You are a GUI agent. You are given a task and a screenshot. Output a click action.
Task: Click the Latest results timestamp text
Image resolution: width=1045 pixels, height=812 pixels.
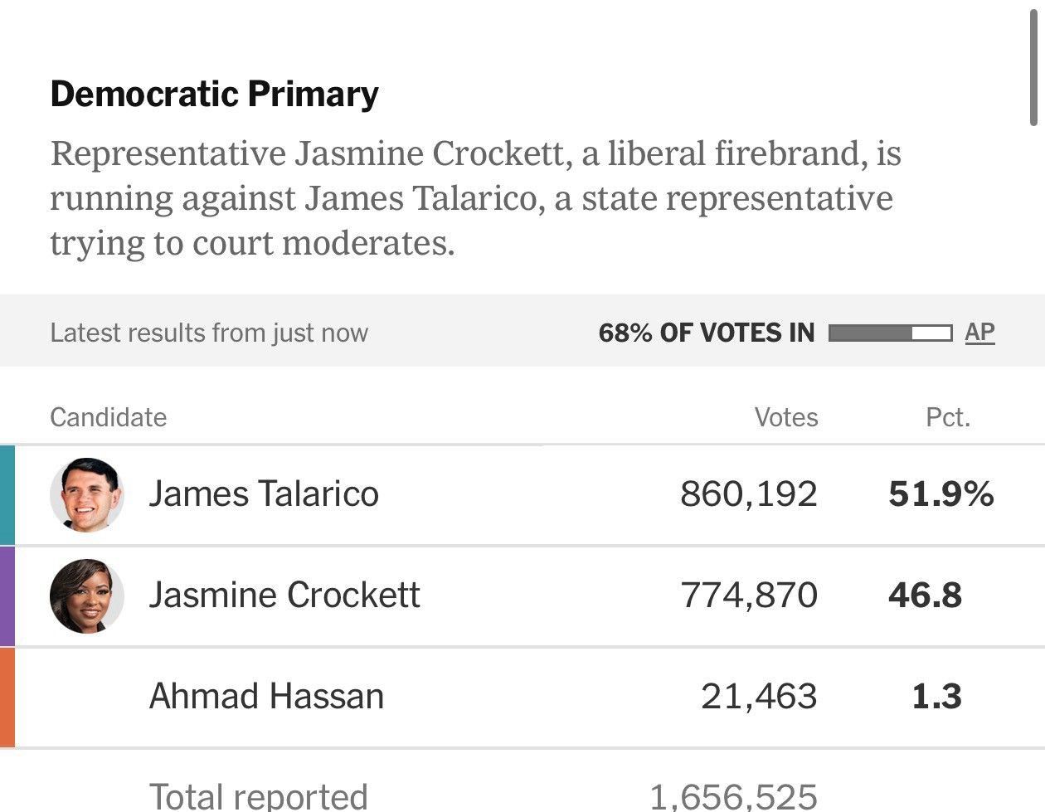(209, 333)
